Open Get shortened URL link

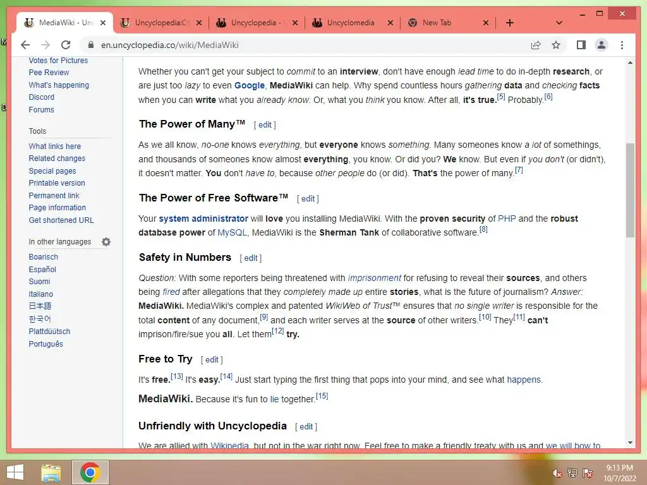point(61,220)
